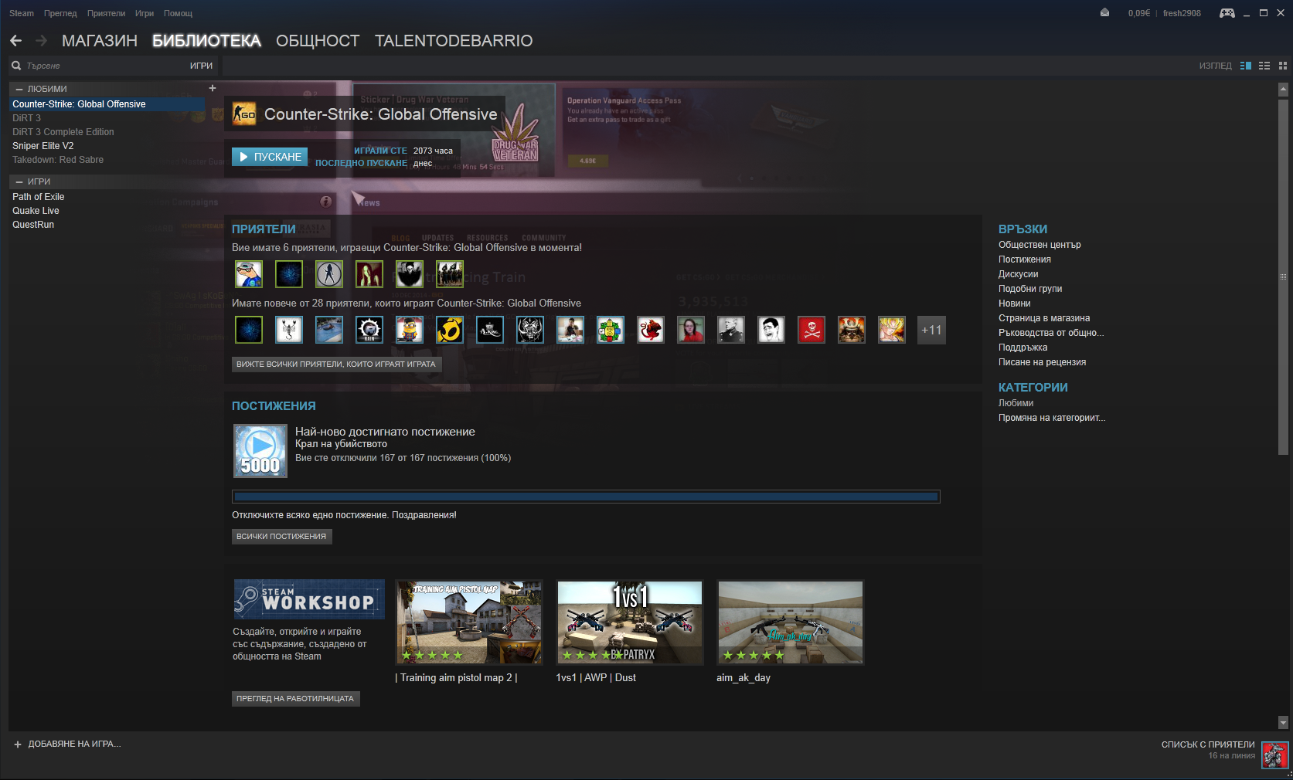Viewport: 1293px width, 780px height.
Task: Open the red dragon friend avatar
Action: pyautogui.click(x=651, y=330)
